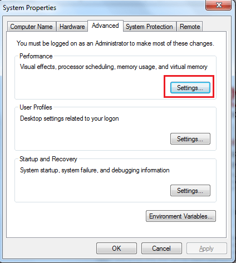Go to the System Protection tab
This screenshot has width=236, height=263.
[x=149, y=27]
